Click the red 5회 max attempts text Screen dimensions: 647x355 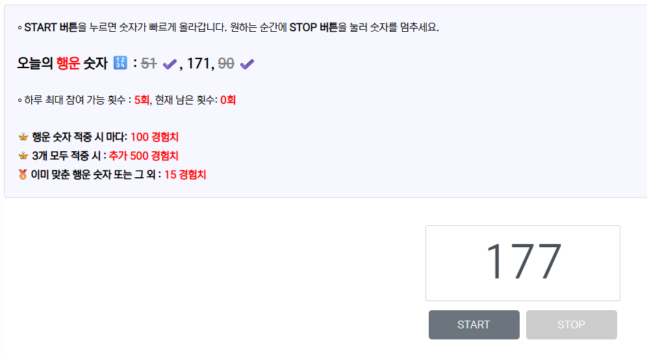coord(142,100)
